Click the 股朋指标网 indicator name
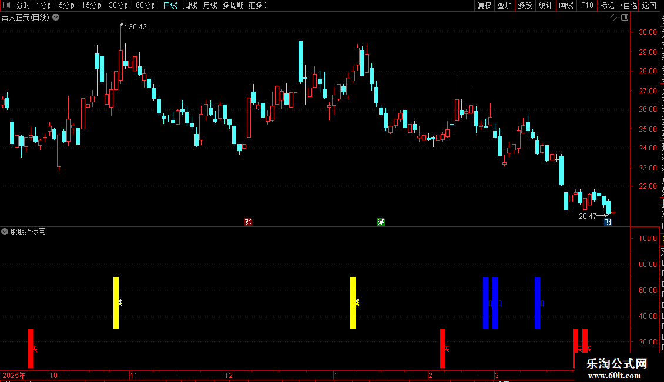This screenshot has width=664, height=382. (x=28, y=232)
